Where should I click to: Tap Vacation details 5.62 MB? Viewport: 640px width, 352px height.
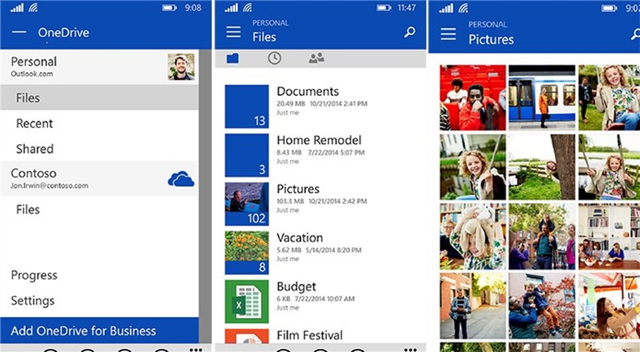(x=319, y=250)
